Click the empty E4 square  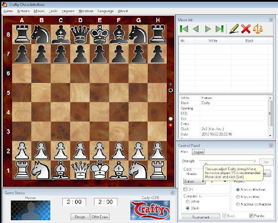pyautogui.click(x=100, y=112)
